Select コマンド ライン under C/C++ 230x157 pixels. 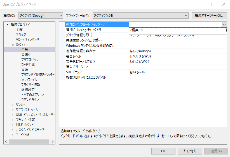point(30,100)
